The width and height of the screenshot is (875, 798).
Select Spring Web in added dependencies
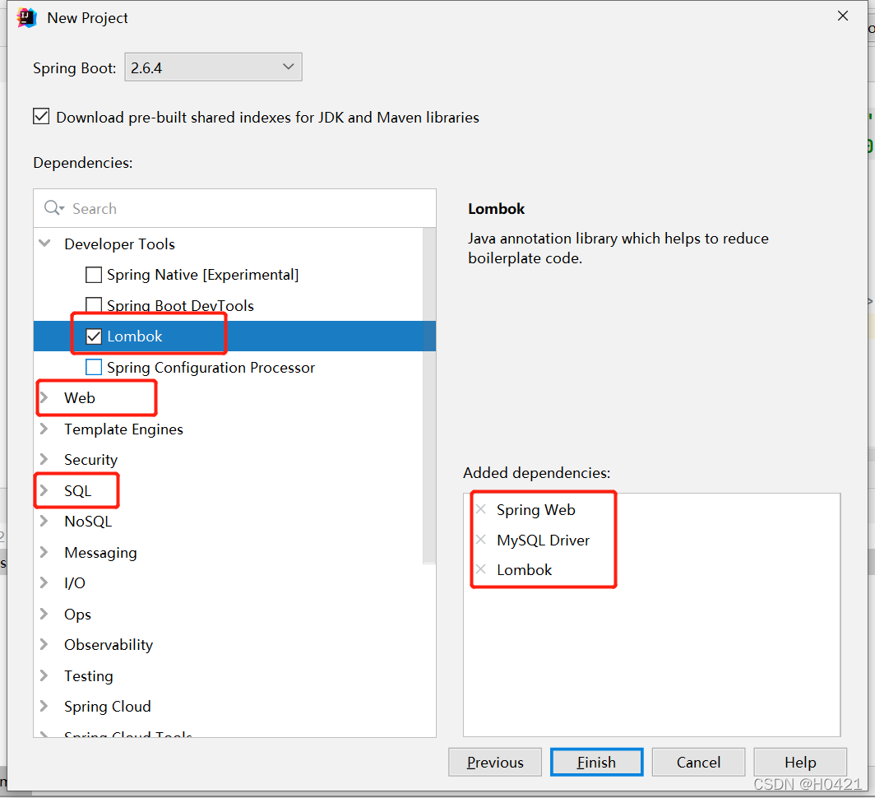pyautogui.click(x=535, y=510)
